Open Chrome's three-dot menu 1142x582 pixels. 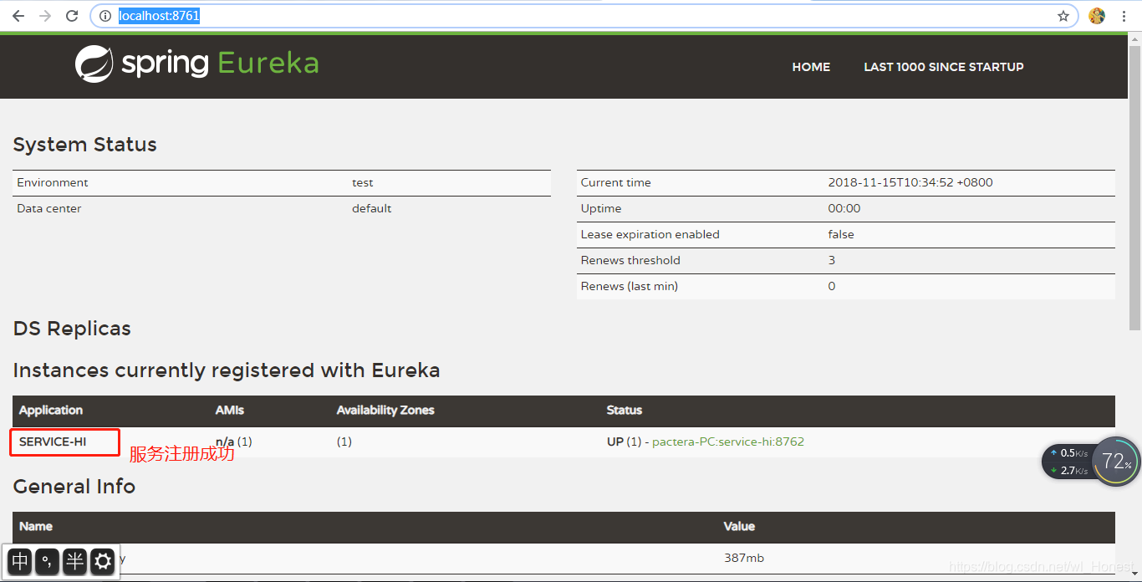(x=1124, y=16)
